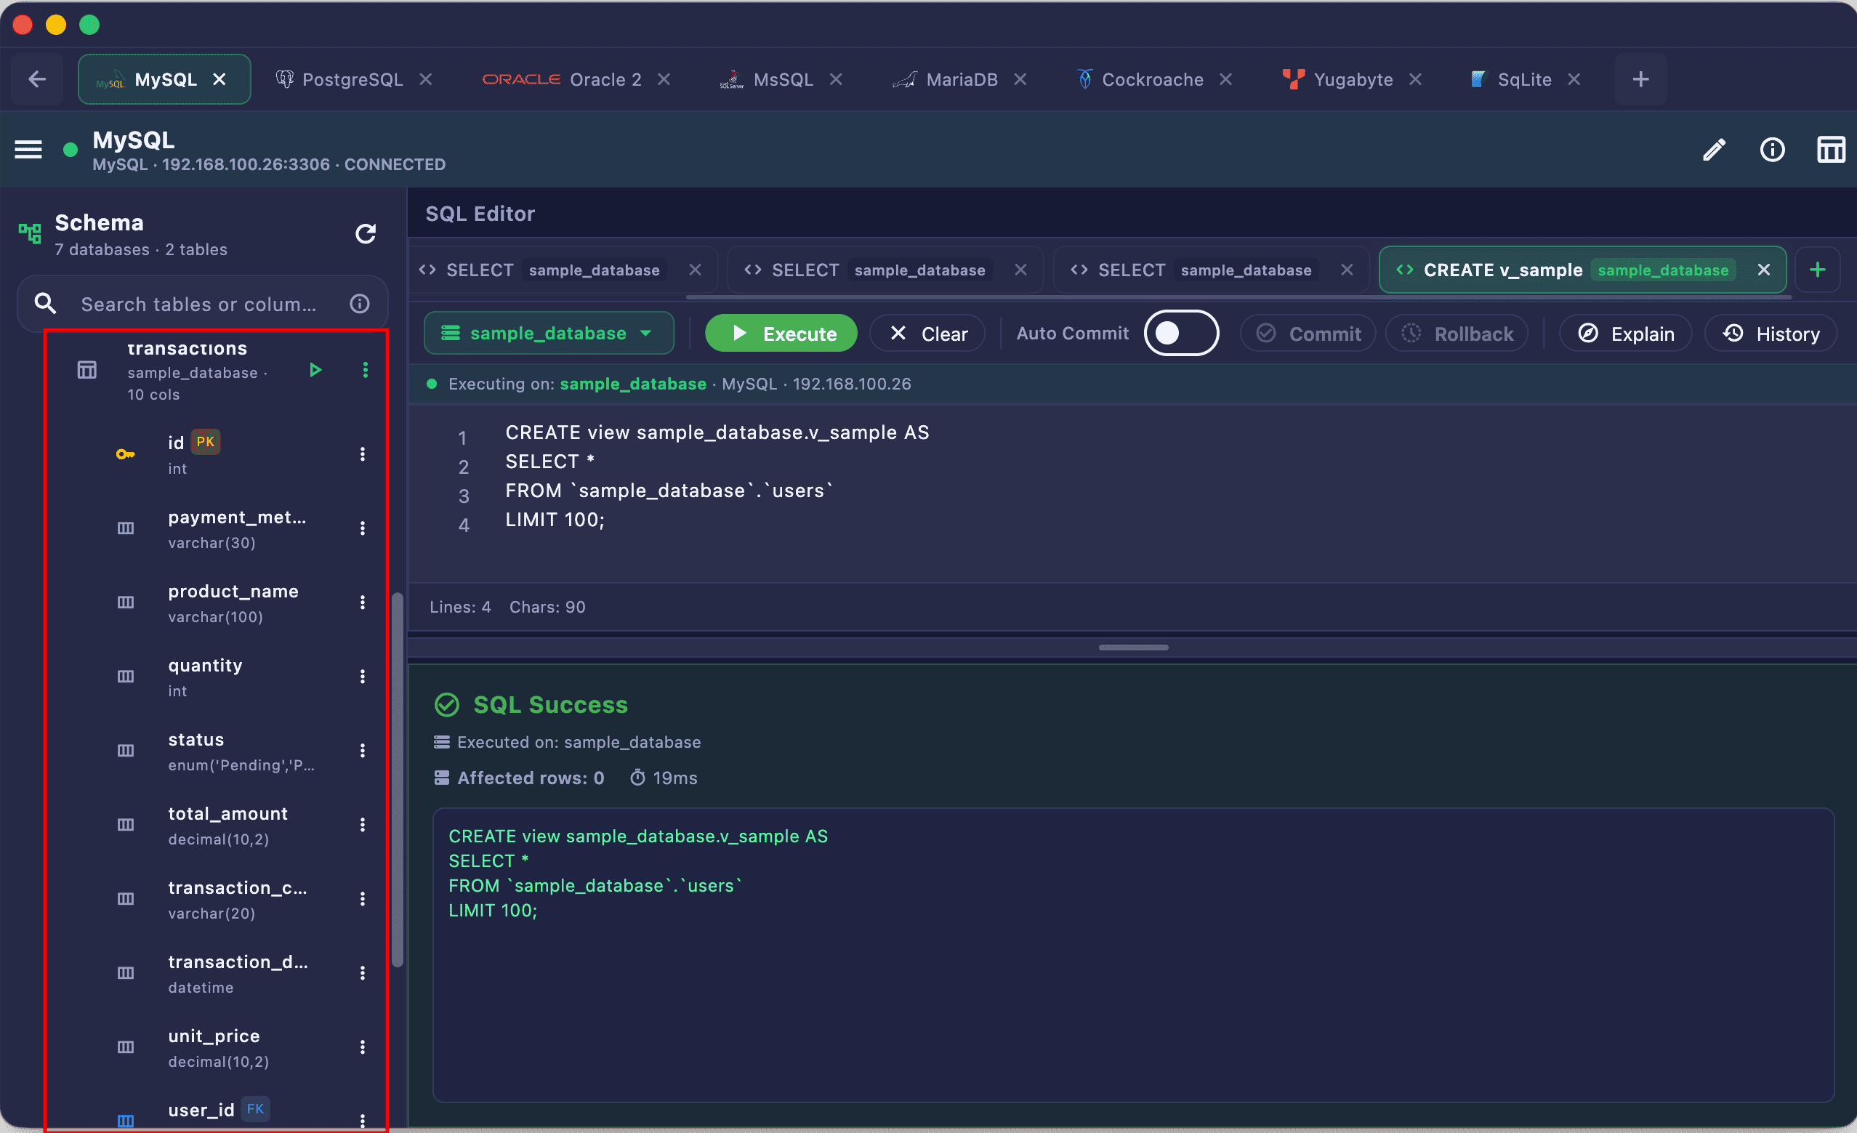This screenshot has width=1857, height=1133.
Task: Open options for payment_met column
Action: pyautogui.click(x=363, y=528)
